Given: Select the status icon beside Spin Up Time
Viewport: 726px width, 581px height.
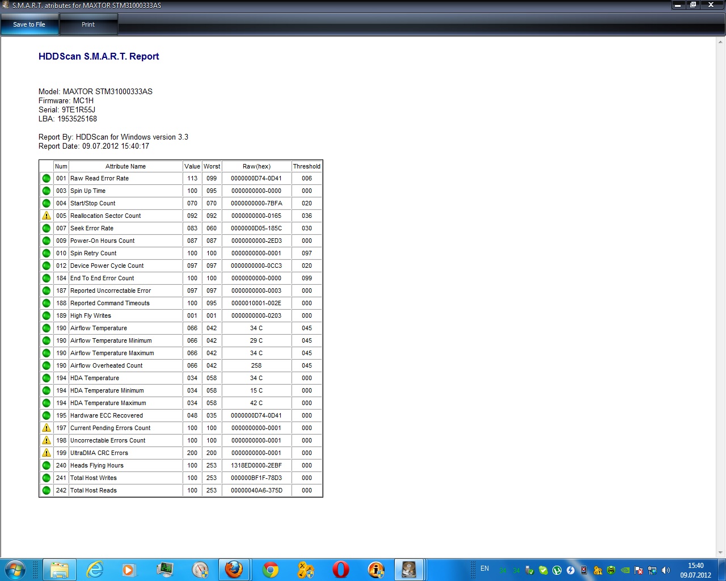Looking at the screenshot, I should pyautogui.click(x=47, y=191).
